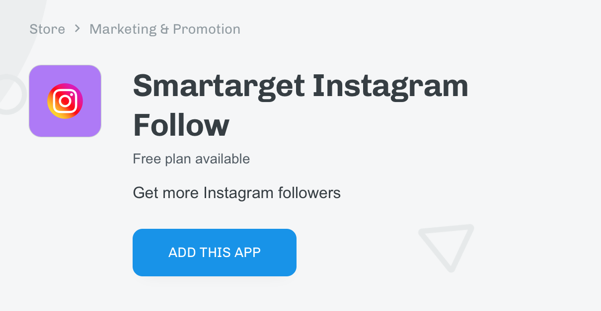The height and width of the screenshot is (311, 601).
Task: Click the word Promotion in breadcrumb
Action: (207, 29)
